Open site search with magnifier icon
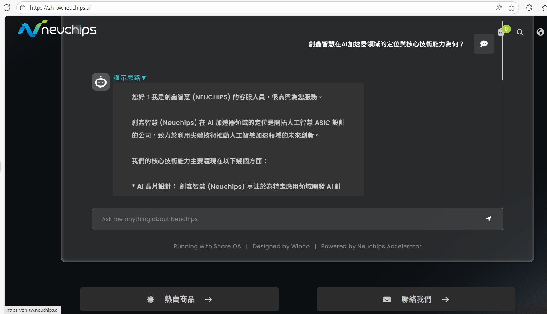The image size is (547, 314). pyautogui.click(x=520, y=32)
